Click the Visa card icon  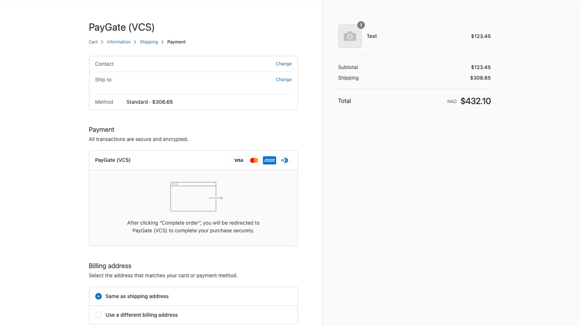pos(239,160)
